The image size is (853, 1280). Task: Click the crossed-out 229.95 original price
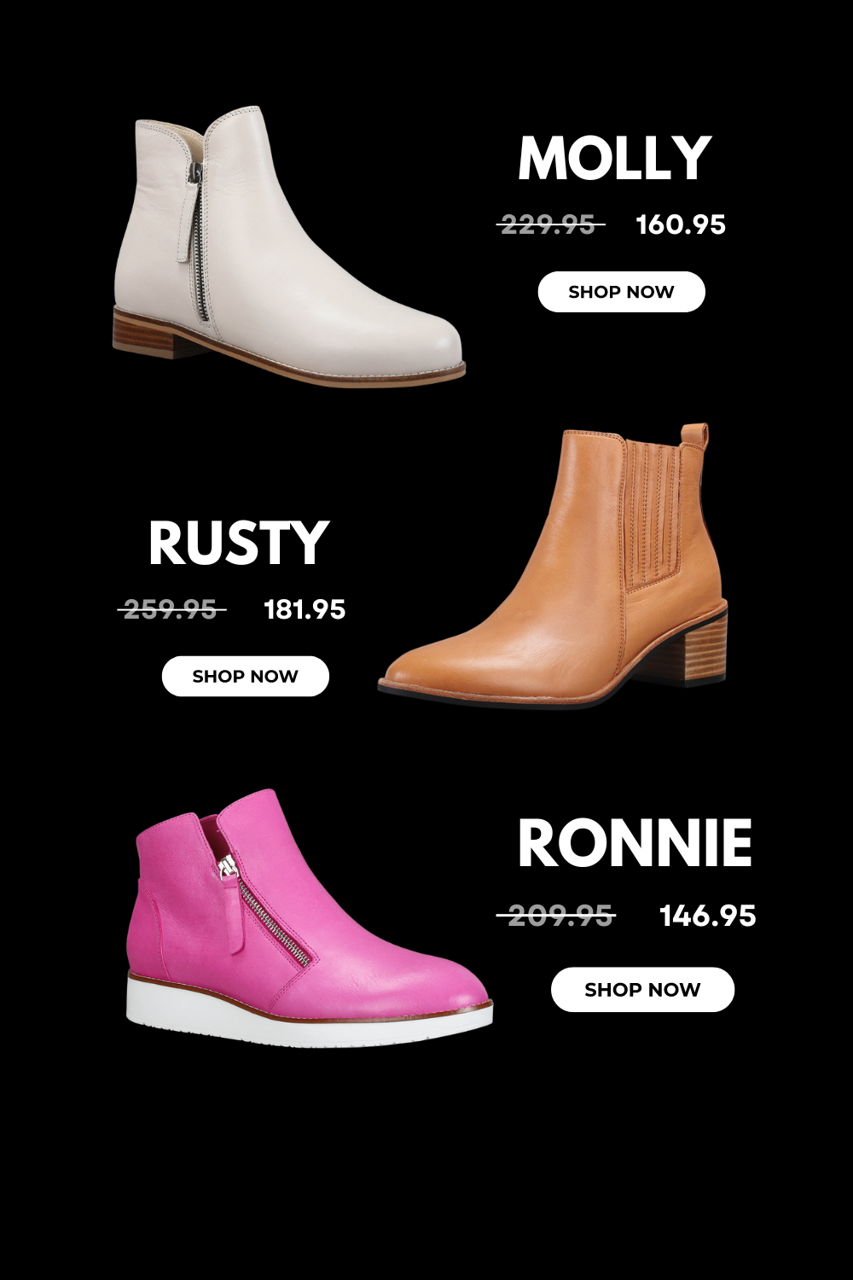pyautogui.click(x=550, y=224)
